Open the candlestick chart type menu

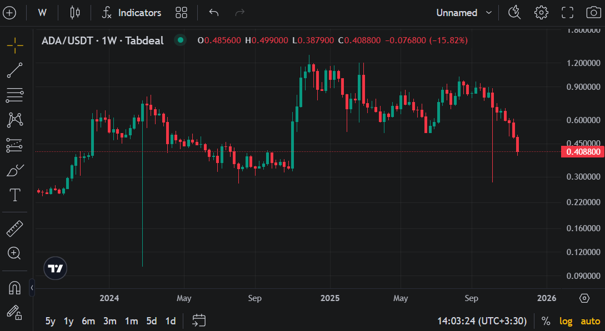pyautogui.click(x=75, y=12)
